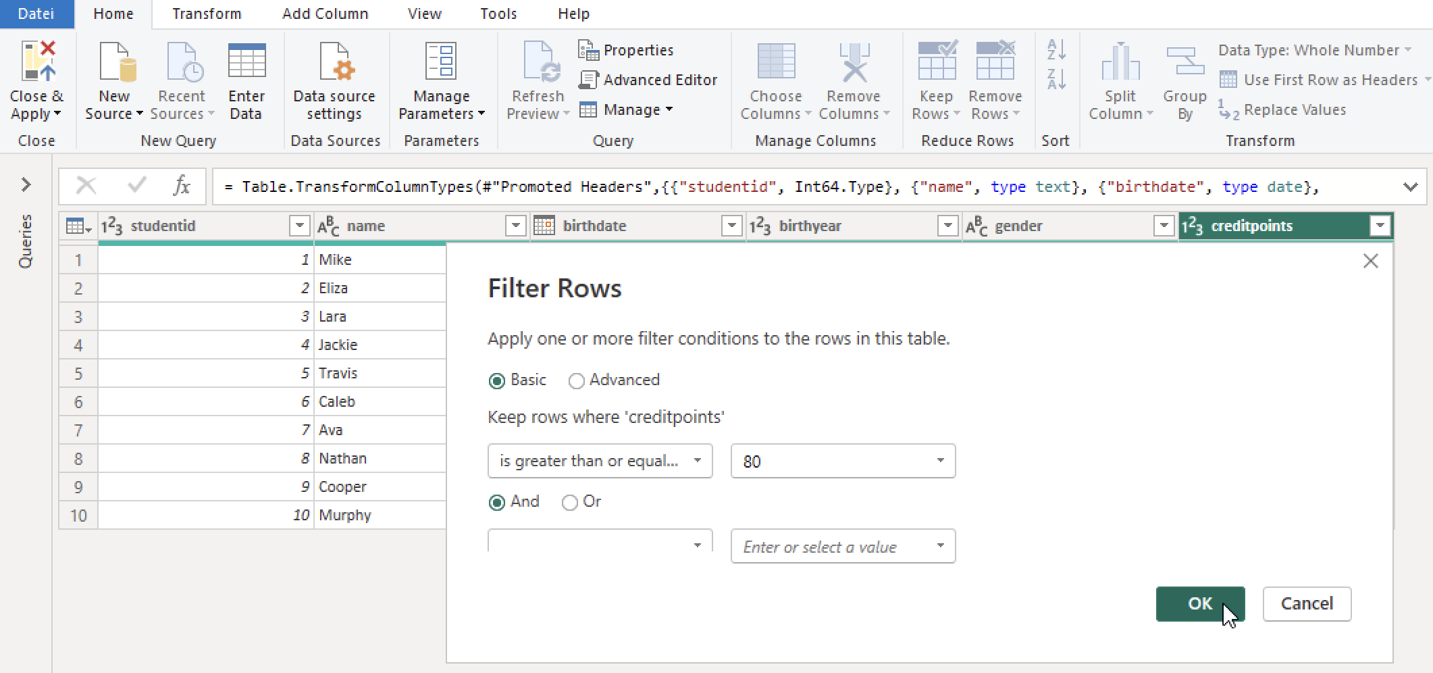Screen dimensions: 1433x673
Task: Click the sort ascending icon
Action: tap(1056, 51)
